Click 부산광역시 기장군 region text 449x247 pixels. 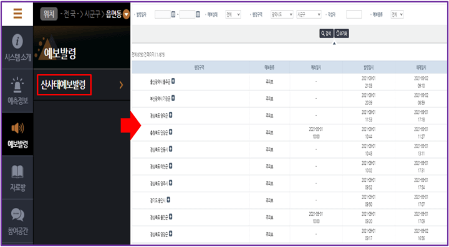pyautogui.click(x=160, y=99)
